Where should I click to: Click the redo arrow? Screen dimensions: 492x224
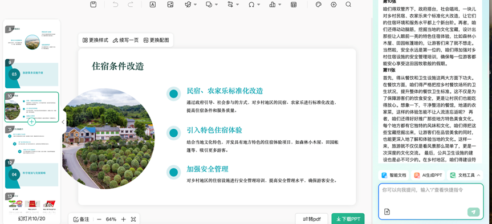(131, 5)
